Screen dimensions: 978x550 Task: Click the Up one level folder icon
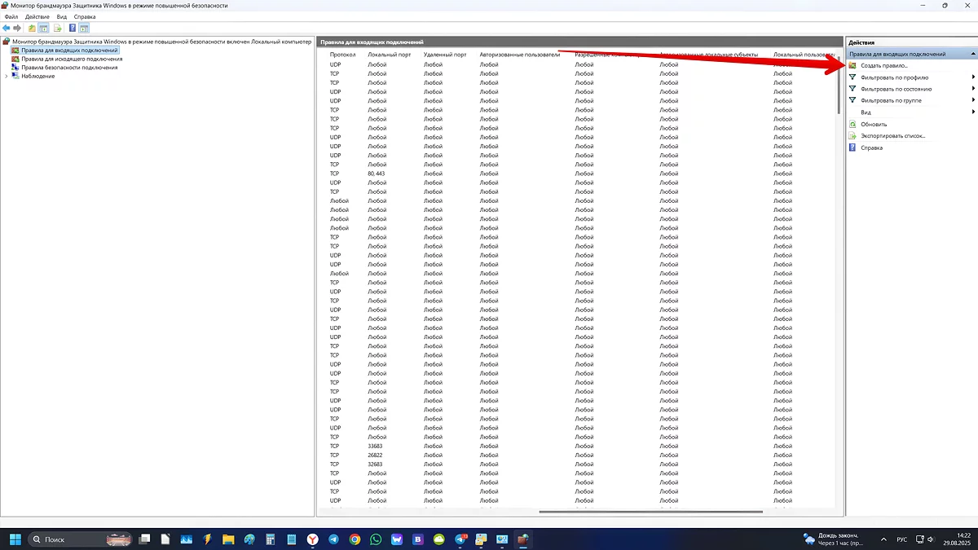tap(32, 28)
